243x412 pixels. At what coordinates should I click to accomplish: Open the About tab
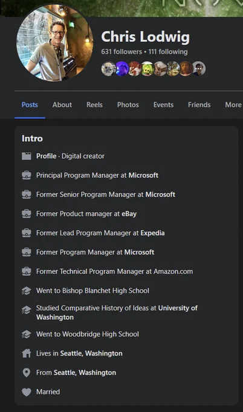(x=62, y=105)
